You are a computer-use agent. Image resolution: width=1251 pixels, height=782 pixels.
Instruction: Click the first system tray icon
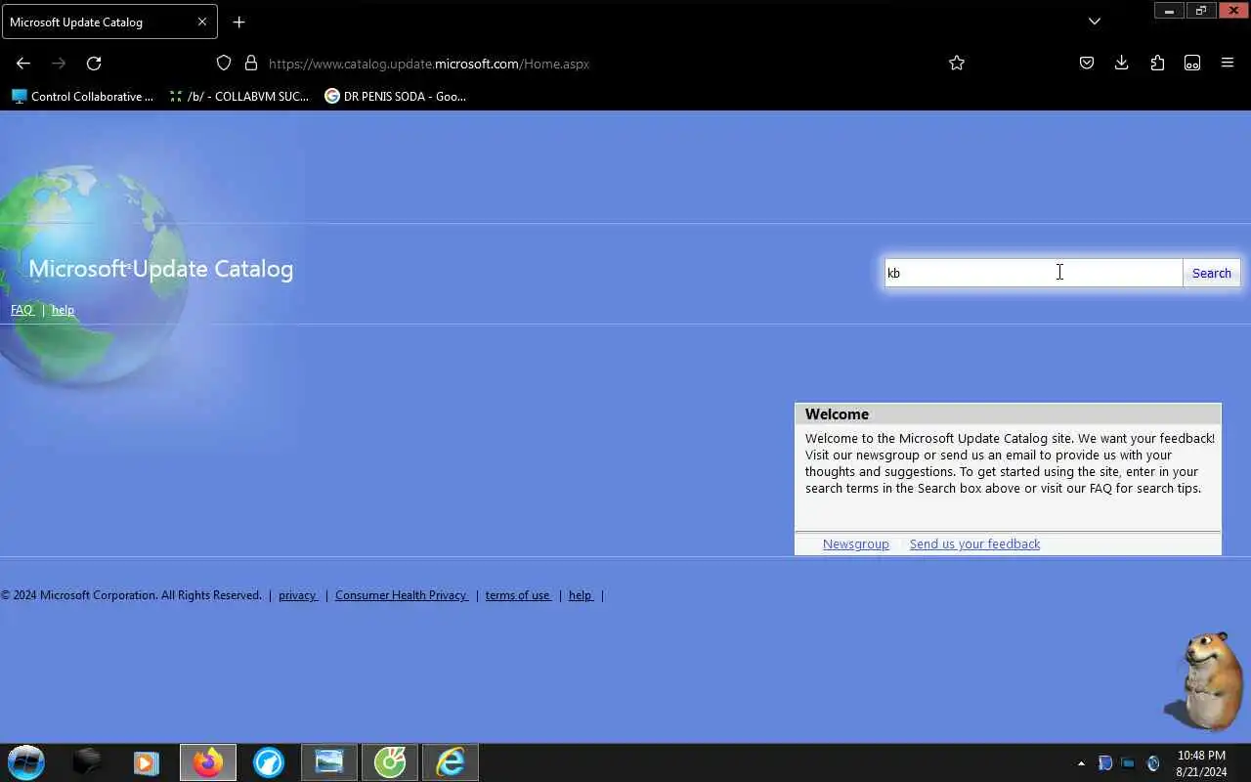[x=1105, y=763]
